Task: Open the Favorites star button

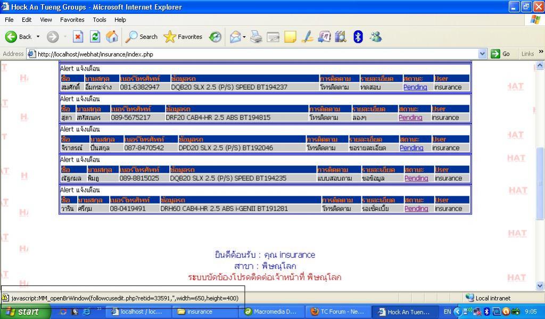Action: click(183, 37)
